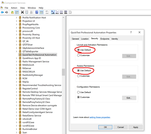Switch to List view icon
Viewport: 151px width, 134px height.
click(x=61, y=12)
